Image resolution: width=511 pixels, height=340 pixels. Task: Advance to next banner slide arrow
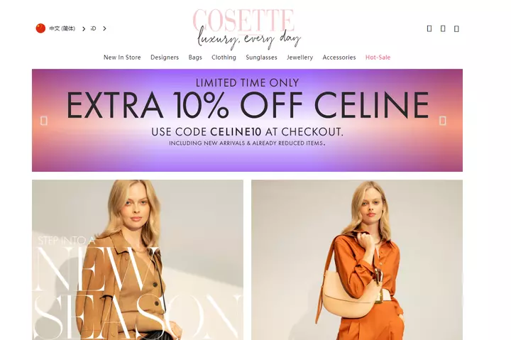[443, 121]
